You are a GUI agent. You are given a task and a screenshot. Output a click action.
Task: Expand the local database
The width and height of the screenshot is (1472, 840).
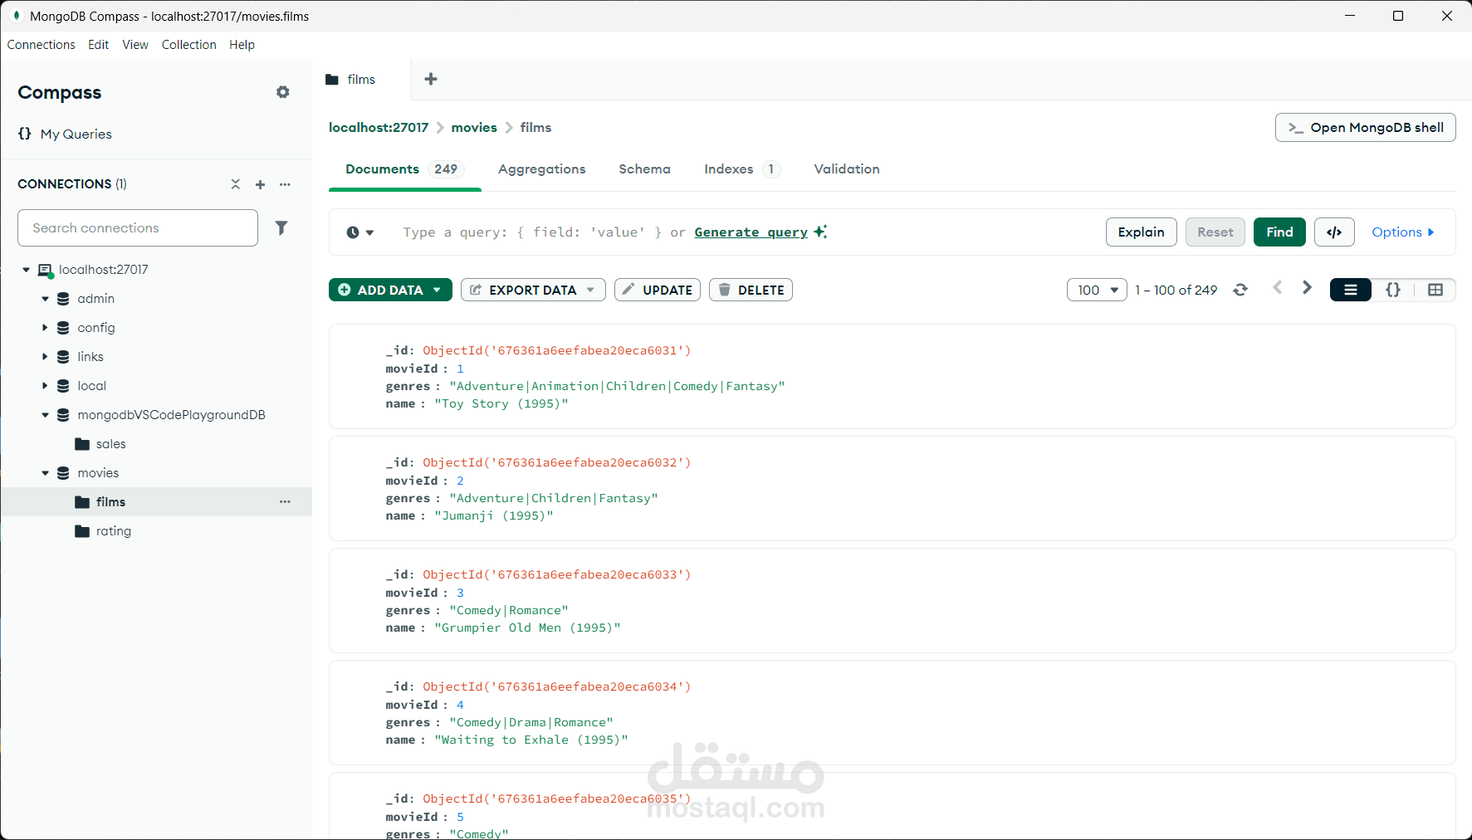point(45,386)
